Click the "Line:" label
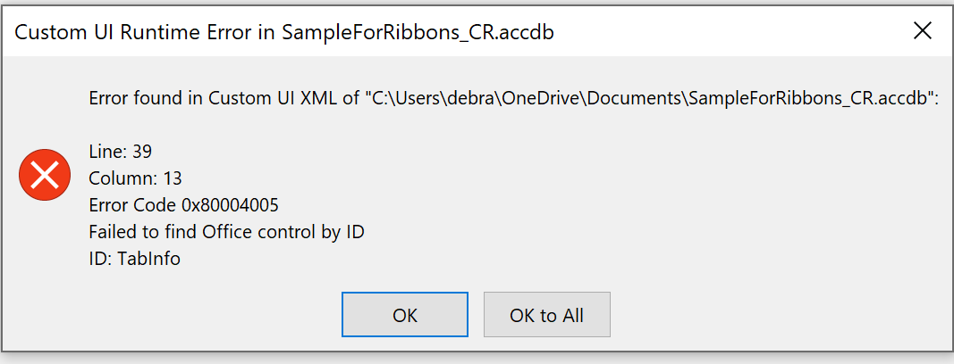 coord(107,152)
